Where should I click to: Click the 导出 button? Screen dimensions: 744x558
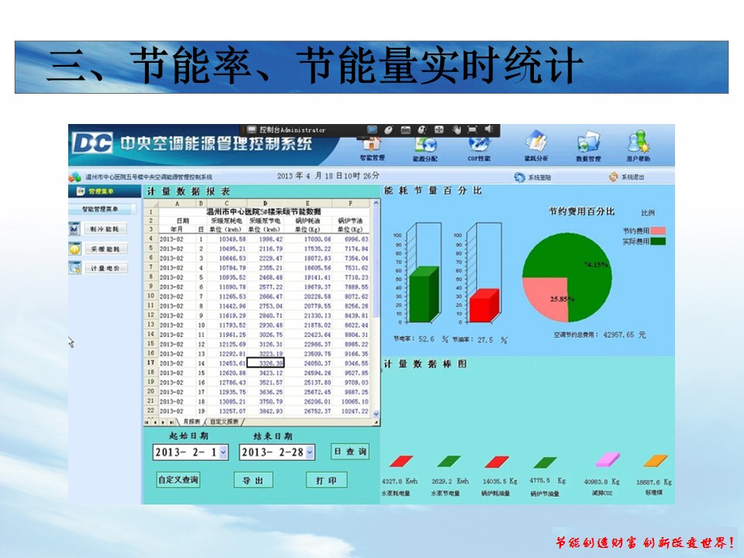[x=253, y=480]
